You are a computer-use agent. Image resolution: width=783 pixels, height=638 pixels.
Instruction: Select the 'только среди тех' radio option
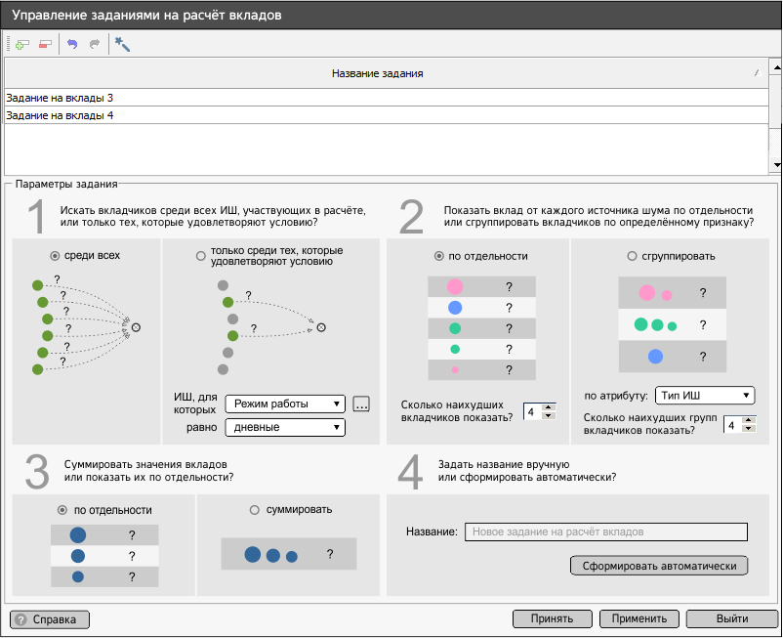pyautogui.click(x=202, y=256)
